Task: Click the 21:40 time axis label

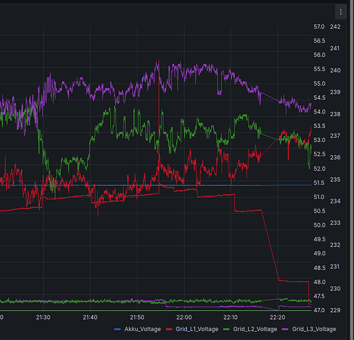Action: click(x=90, y=318)
